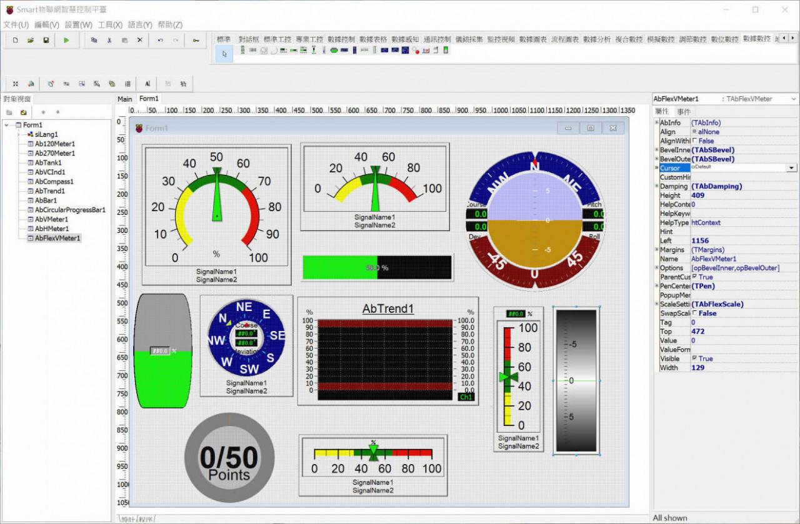Screen dimensions: 800x524
Task: Click the first icon of the alignment toolbar
Action: tap(16, 84)
